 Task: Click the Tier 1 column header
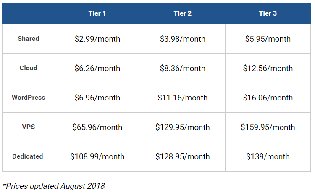[x=97, y=13]
